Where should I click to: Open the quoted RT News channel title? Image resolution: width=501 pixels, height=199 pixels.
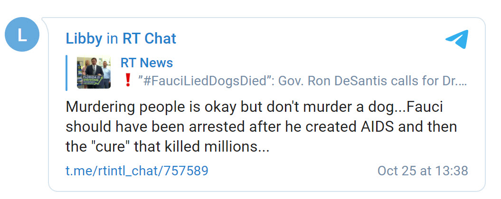pos(146,63)
